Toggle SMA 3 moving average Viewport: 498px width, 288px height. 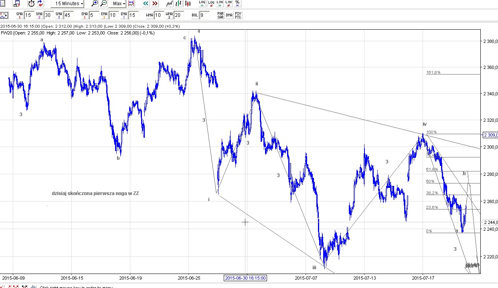click(x=59, y=15)
